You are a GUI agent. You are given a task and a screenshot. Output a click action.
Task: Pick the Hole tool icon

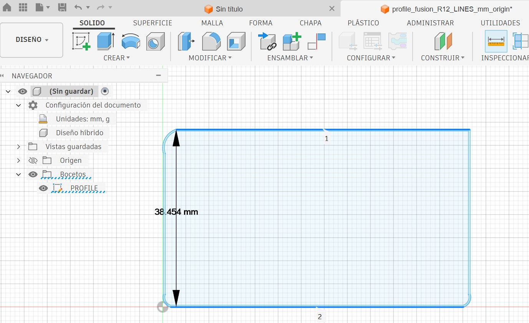pos(155,41)
